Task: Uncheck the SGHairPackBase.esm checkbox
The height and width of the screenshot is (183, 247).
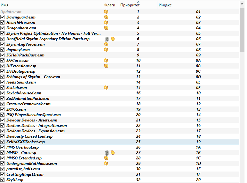Action: coord(2,55)
